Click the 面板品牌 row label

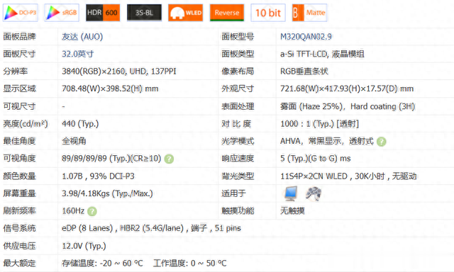[19, 37]
